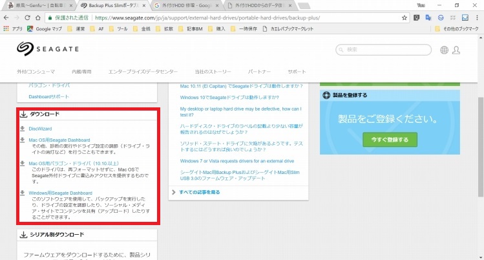Click the secure connection lock icon
The width and height of the screenshot is (484, 260).
pyautogui.click(x=50, y=17)
